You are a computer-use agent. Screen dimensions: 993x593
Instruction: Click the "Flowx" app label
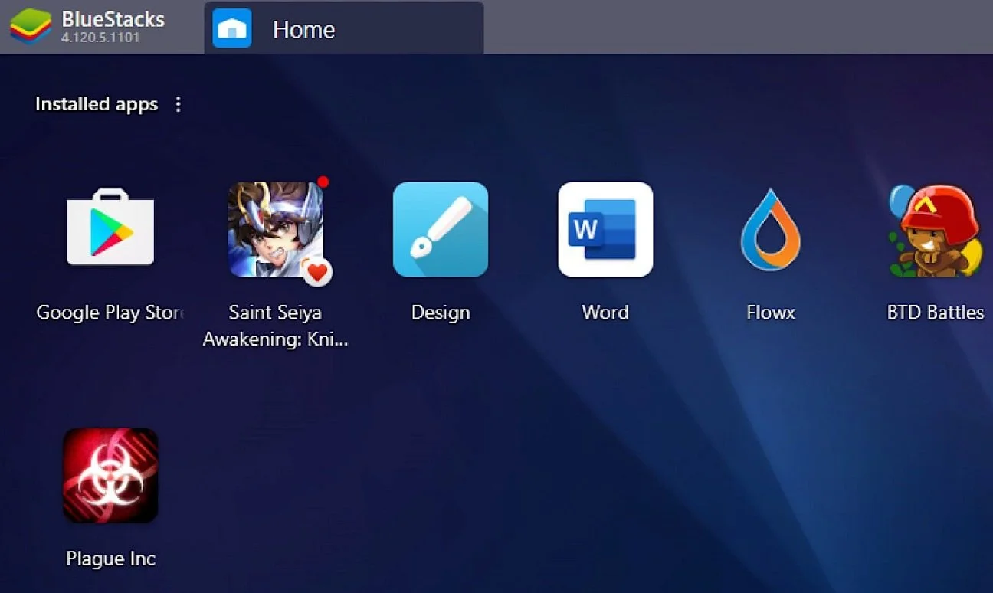tap(771, 313)
